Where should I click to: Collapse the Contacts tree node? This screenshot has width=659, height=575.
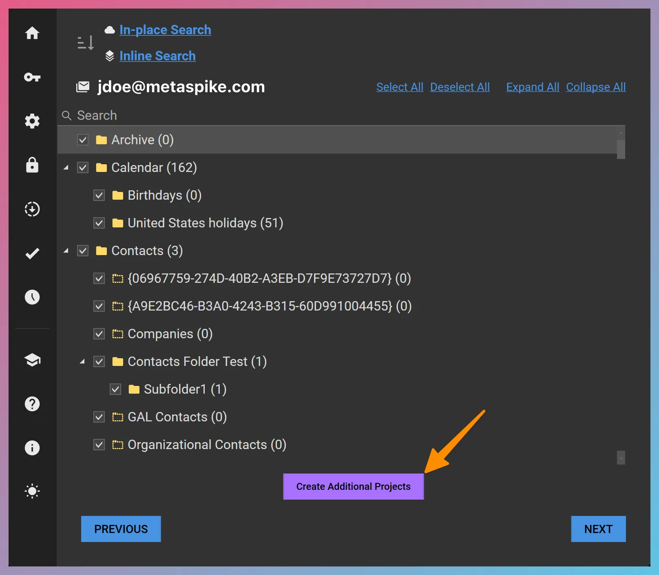click(66, 251)
